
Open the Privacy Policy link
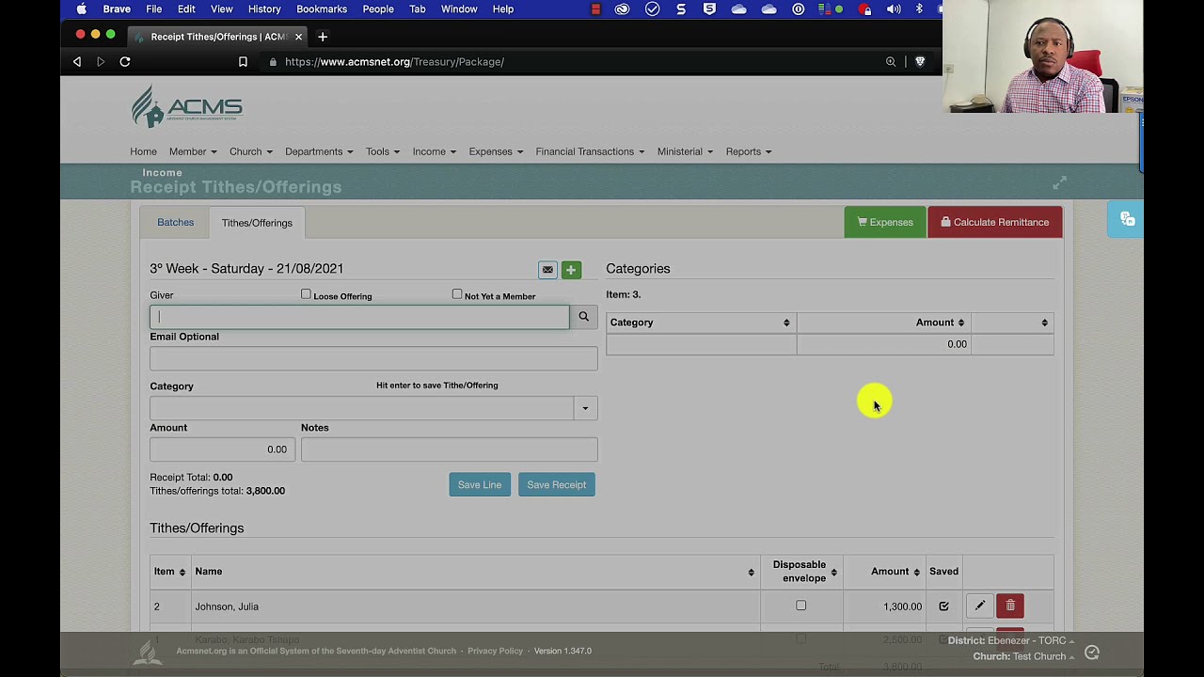tap(495, 651)
